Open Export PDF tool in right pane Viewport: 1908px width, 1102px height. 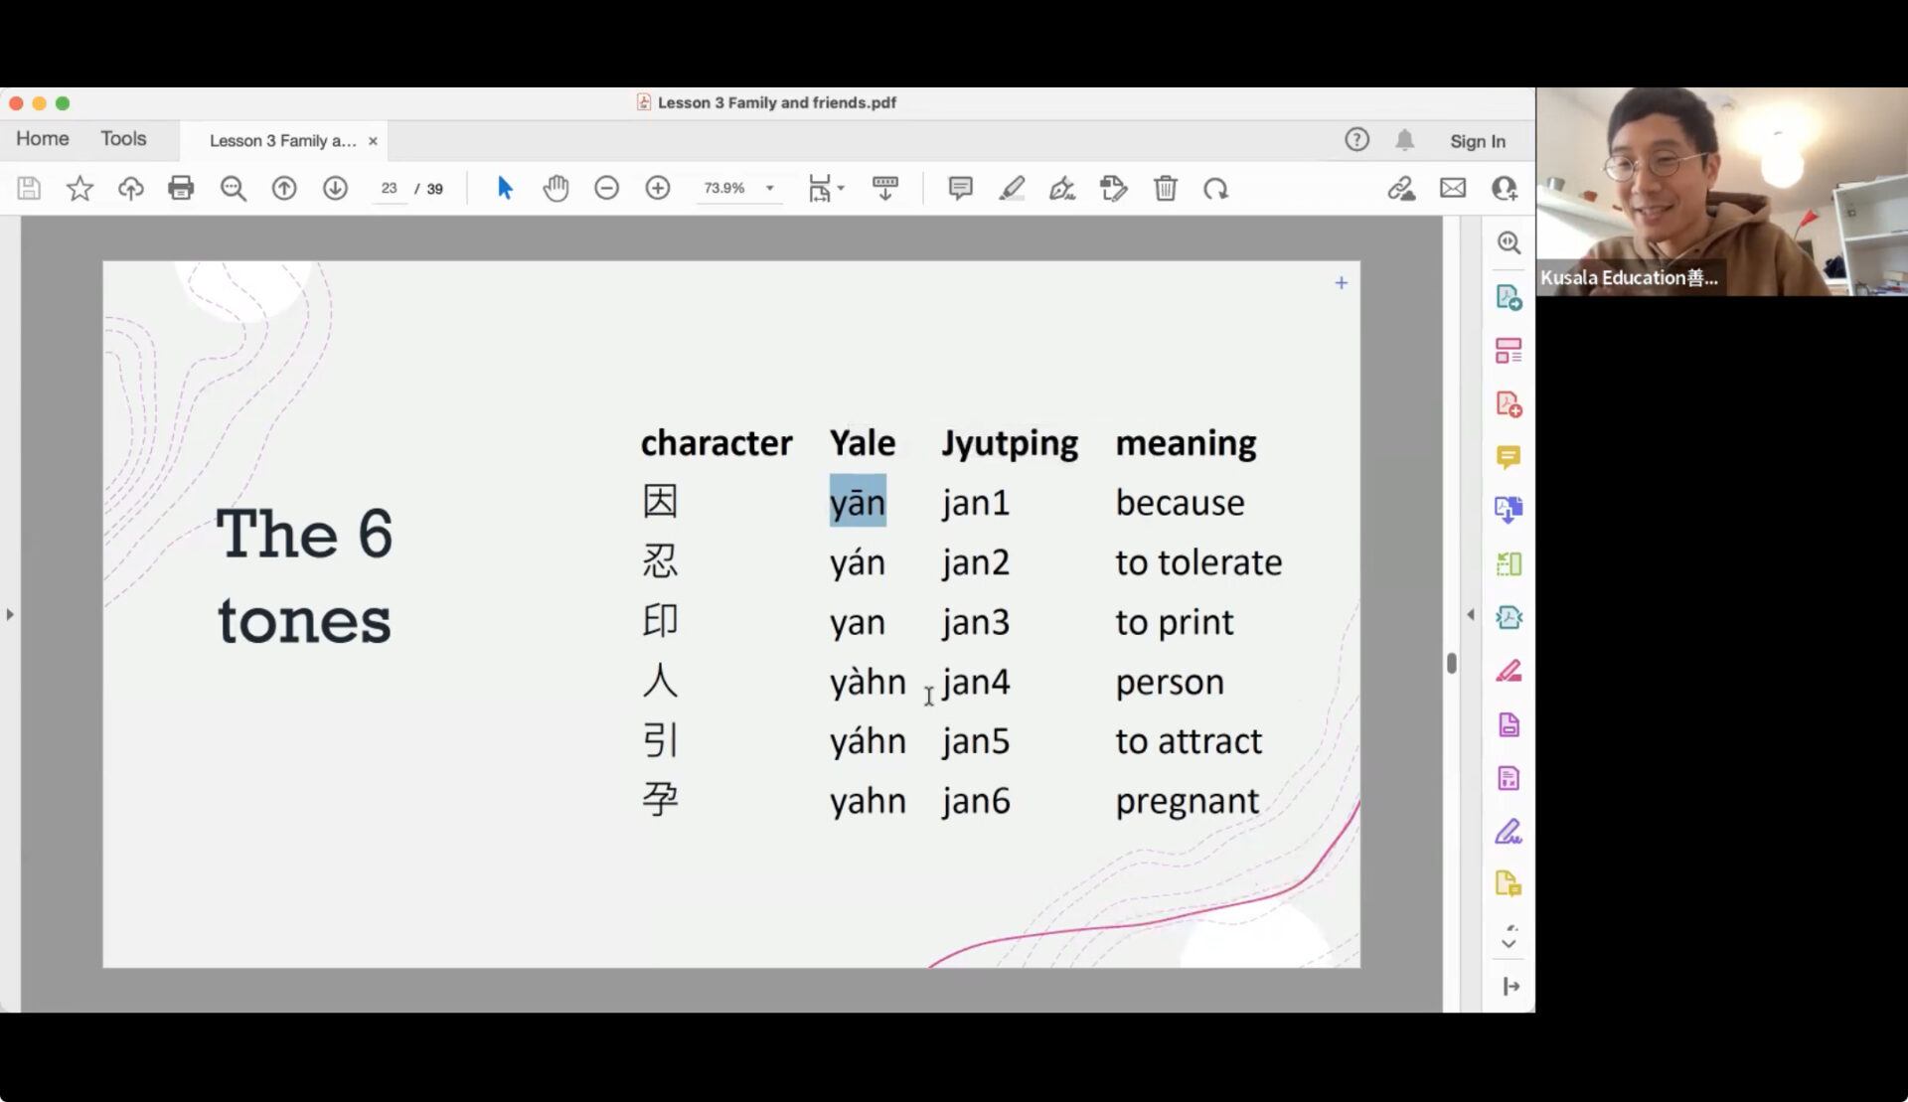[x=1509, y=297]
